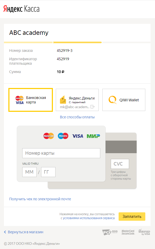Click the MasterCard SecureCode badge

pyautogui.click(x=128, y=232)
